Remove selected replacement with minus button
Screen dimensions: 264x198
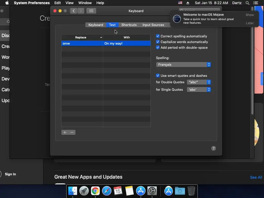[72, 132]
